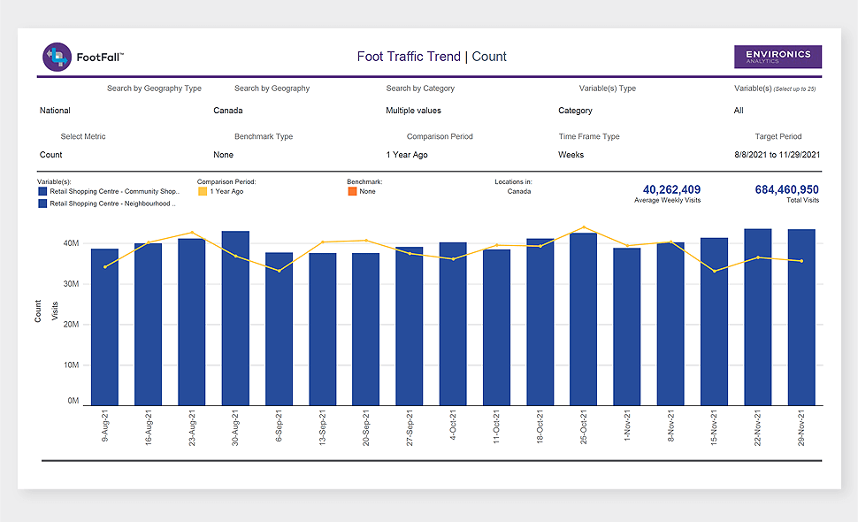
Task: Click the Neighbourhood legend blue swatch
Action: (x=42, y=203)
